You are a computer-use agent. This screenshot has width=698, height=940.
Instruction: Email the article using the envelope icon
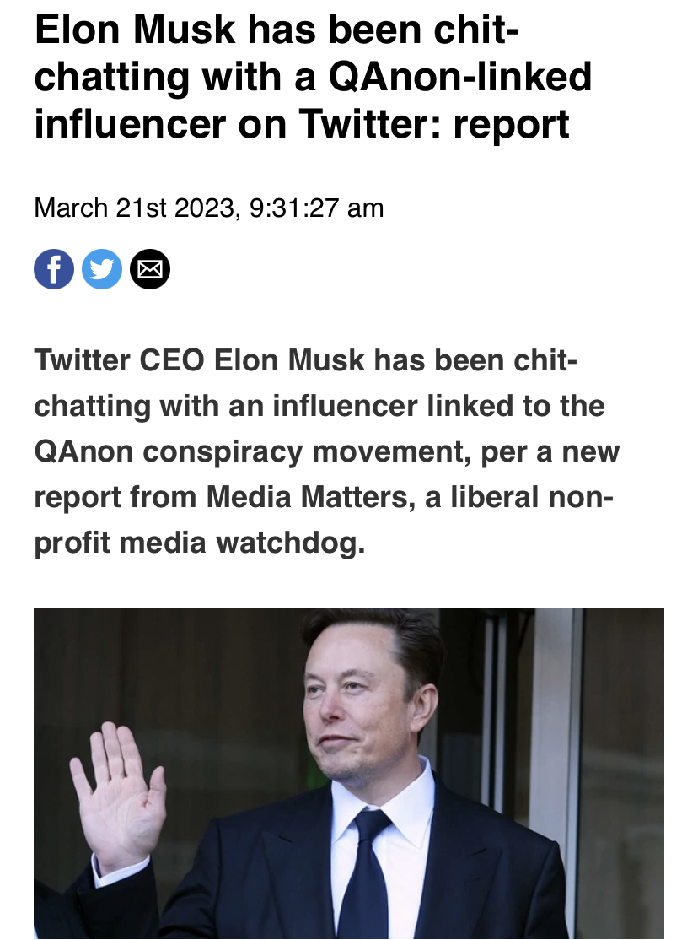(150, 269)
